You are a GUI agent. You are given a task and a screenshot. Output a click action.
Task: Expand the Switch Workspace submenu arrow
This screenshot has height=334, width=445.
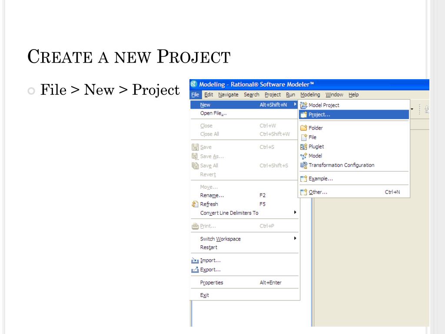[x=295, y=238]
